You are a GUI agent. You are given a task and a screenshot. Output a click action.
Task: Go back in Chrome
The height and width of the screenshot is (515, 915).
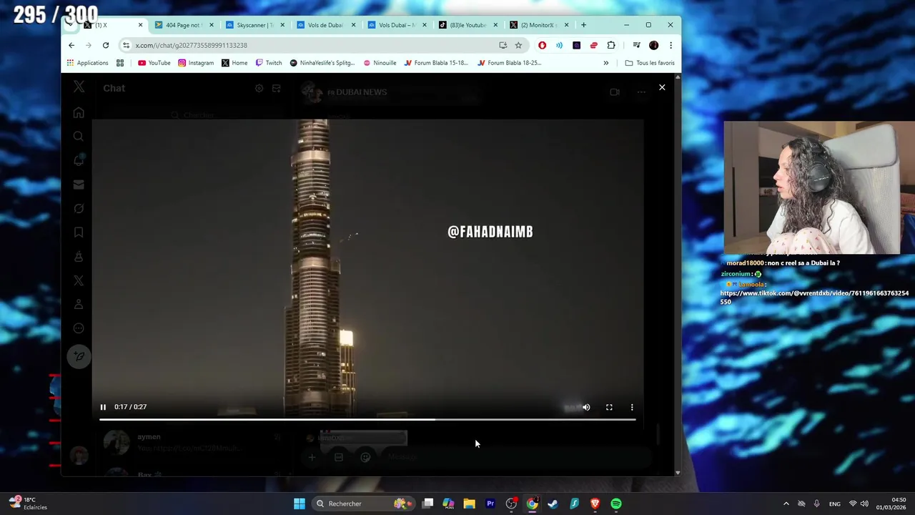tap(71, 45)
